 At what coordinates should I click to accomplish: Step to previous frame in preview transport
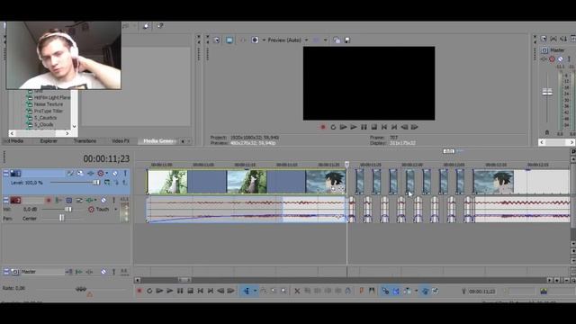404,127
